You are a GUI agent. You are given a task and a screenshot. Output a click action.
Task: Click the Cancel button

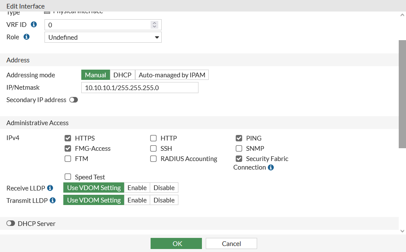click(231, 243)
